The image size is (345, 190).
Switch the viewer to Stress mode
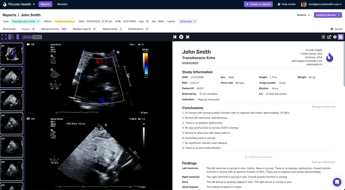[37, 37]
